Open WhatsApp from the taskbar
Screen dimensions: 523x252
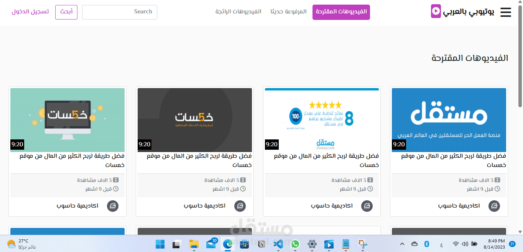pos(295,244)
